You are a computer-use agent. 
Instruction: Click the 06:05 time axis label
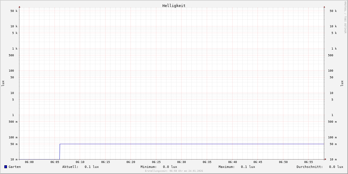[55, 162]
